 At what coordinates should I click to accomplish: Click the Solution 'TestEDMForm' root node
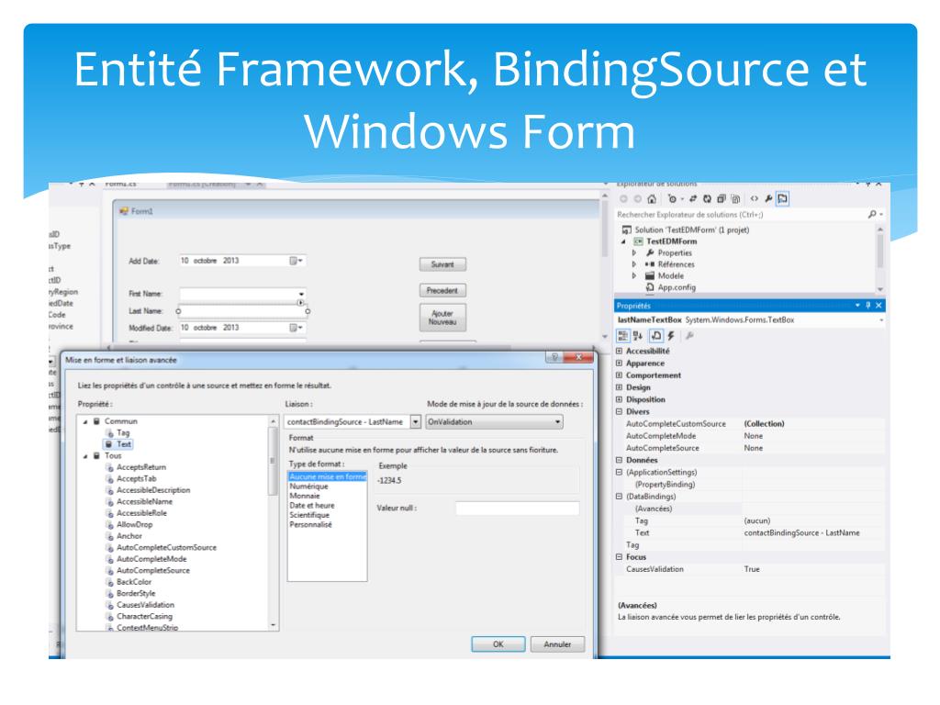point(692,230)
